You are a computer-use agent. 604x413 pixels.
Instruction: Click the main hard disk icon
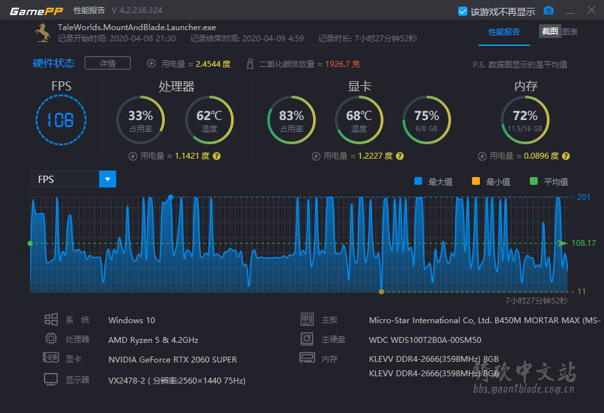(x=307, y=339)
